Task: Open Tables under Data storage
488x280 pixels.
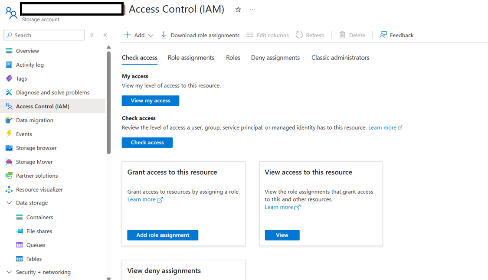Action: (33, 258)
